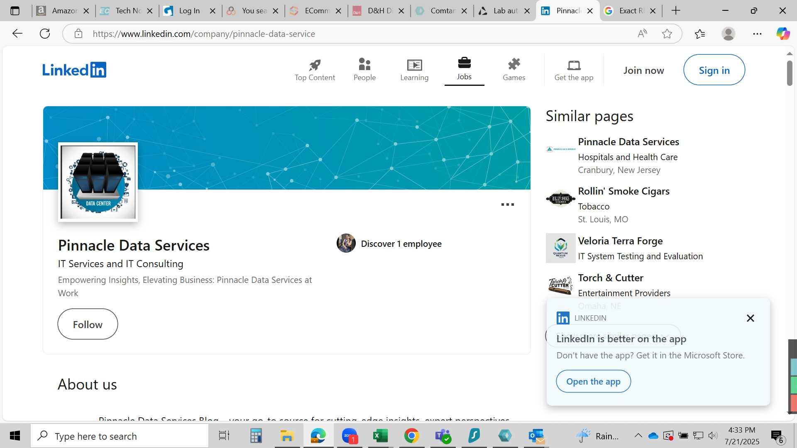The image size is (797, 448).
Task: Switch to the D&H tab
Action: pos(379,11)
